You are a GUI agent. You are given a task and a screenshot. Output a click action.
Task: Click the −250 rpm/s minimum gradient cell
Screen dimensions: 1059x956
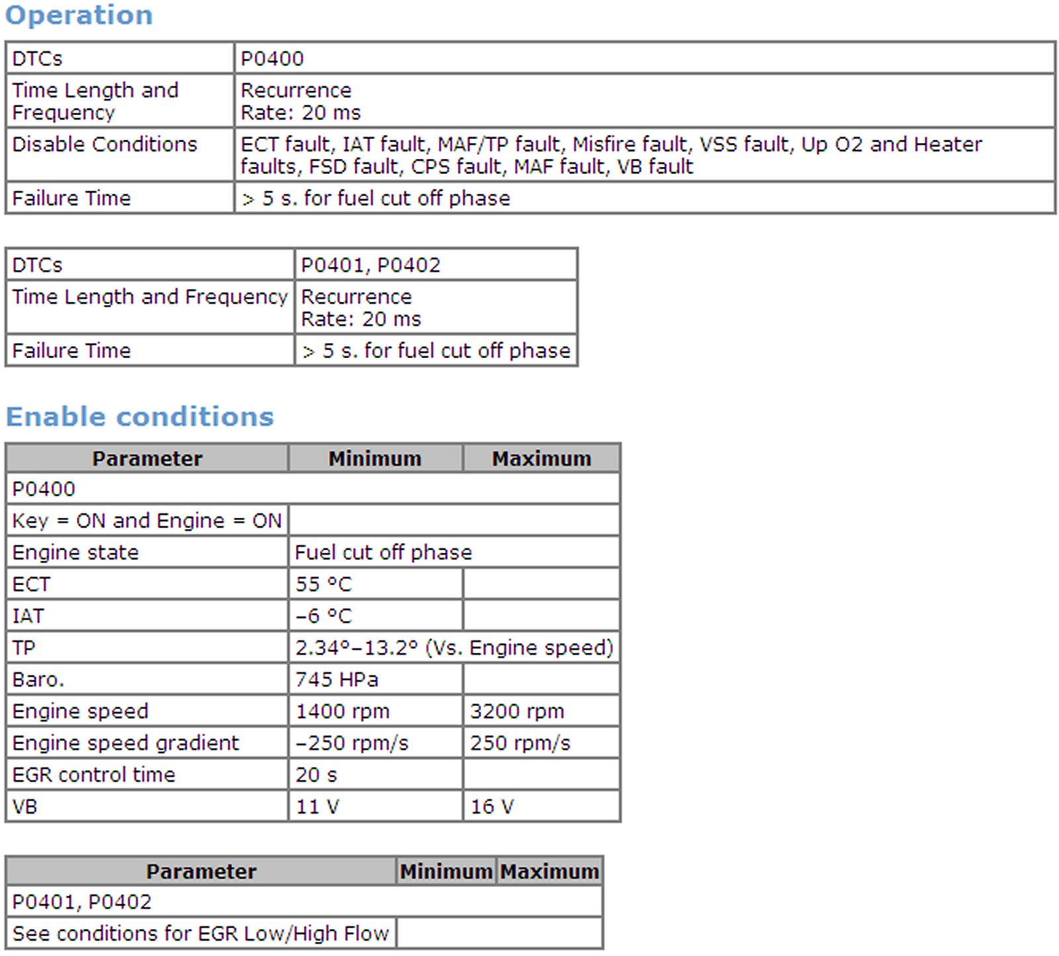[x=351, y=743]
